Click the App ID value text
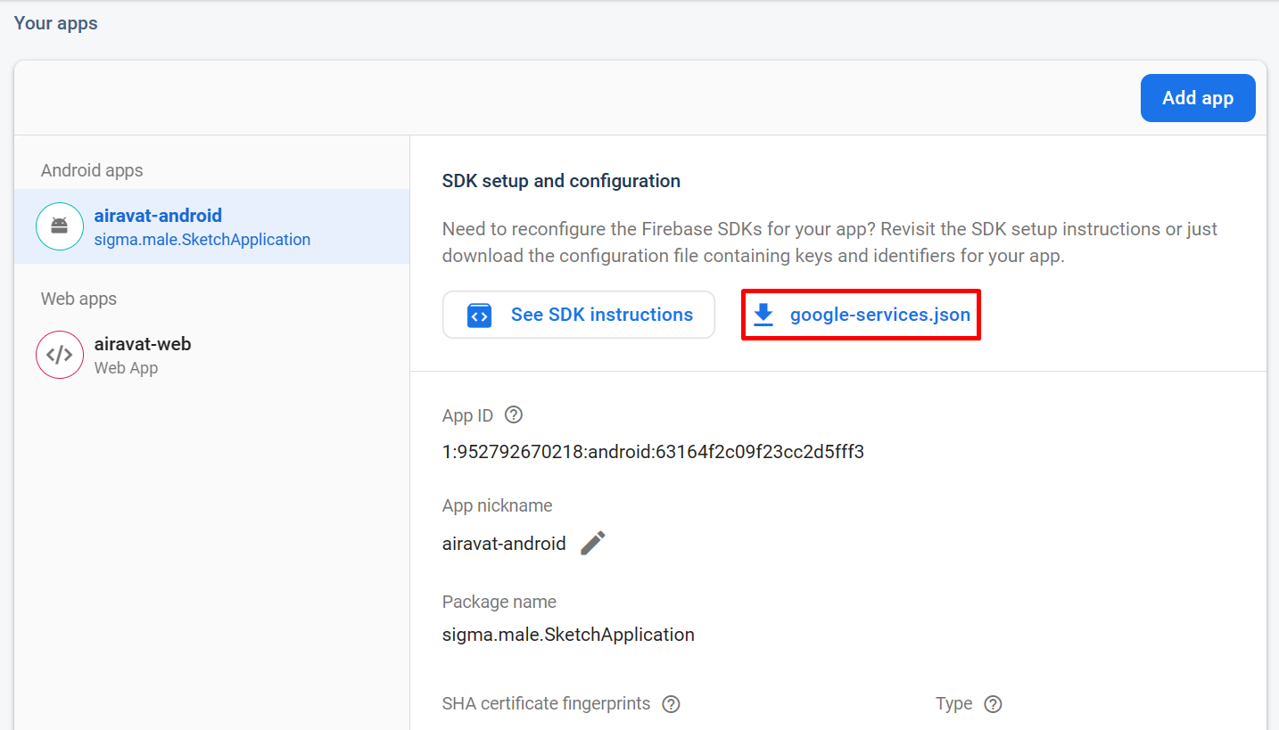 point(653,452)
